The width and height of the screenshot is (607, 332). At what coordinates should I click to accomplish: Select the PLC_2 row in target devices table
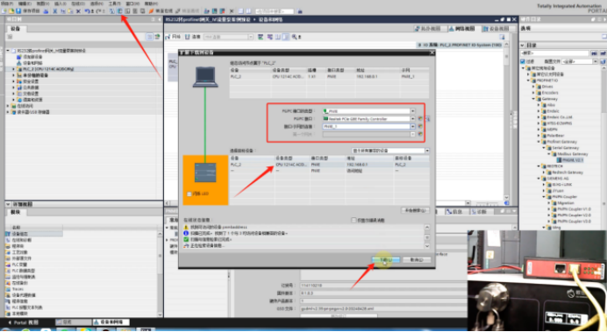point(329,165)
